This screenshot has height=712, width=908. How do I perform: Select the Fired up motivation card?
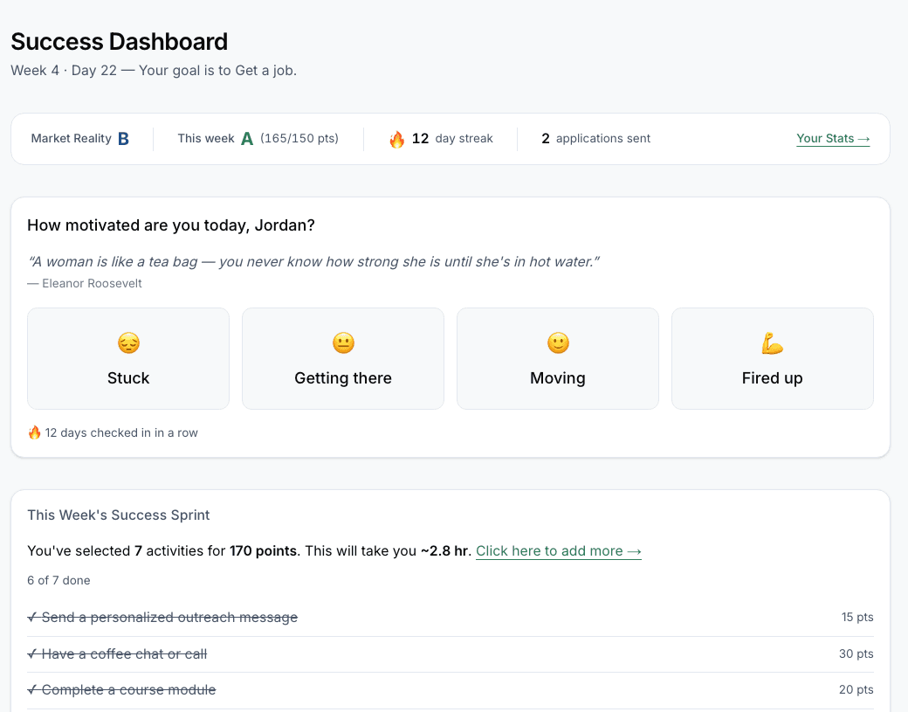tap(773, 358)
